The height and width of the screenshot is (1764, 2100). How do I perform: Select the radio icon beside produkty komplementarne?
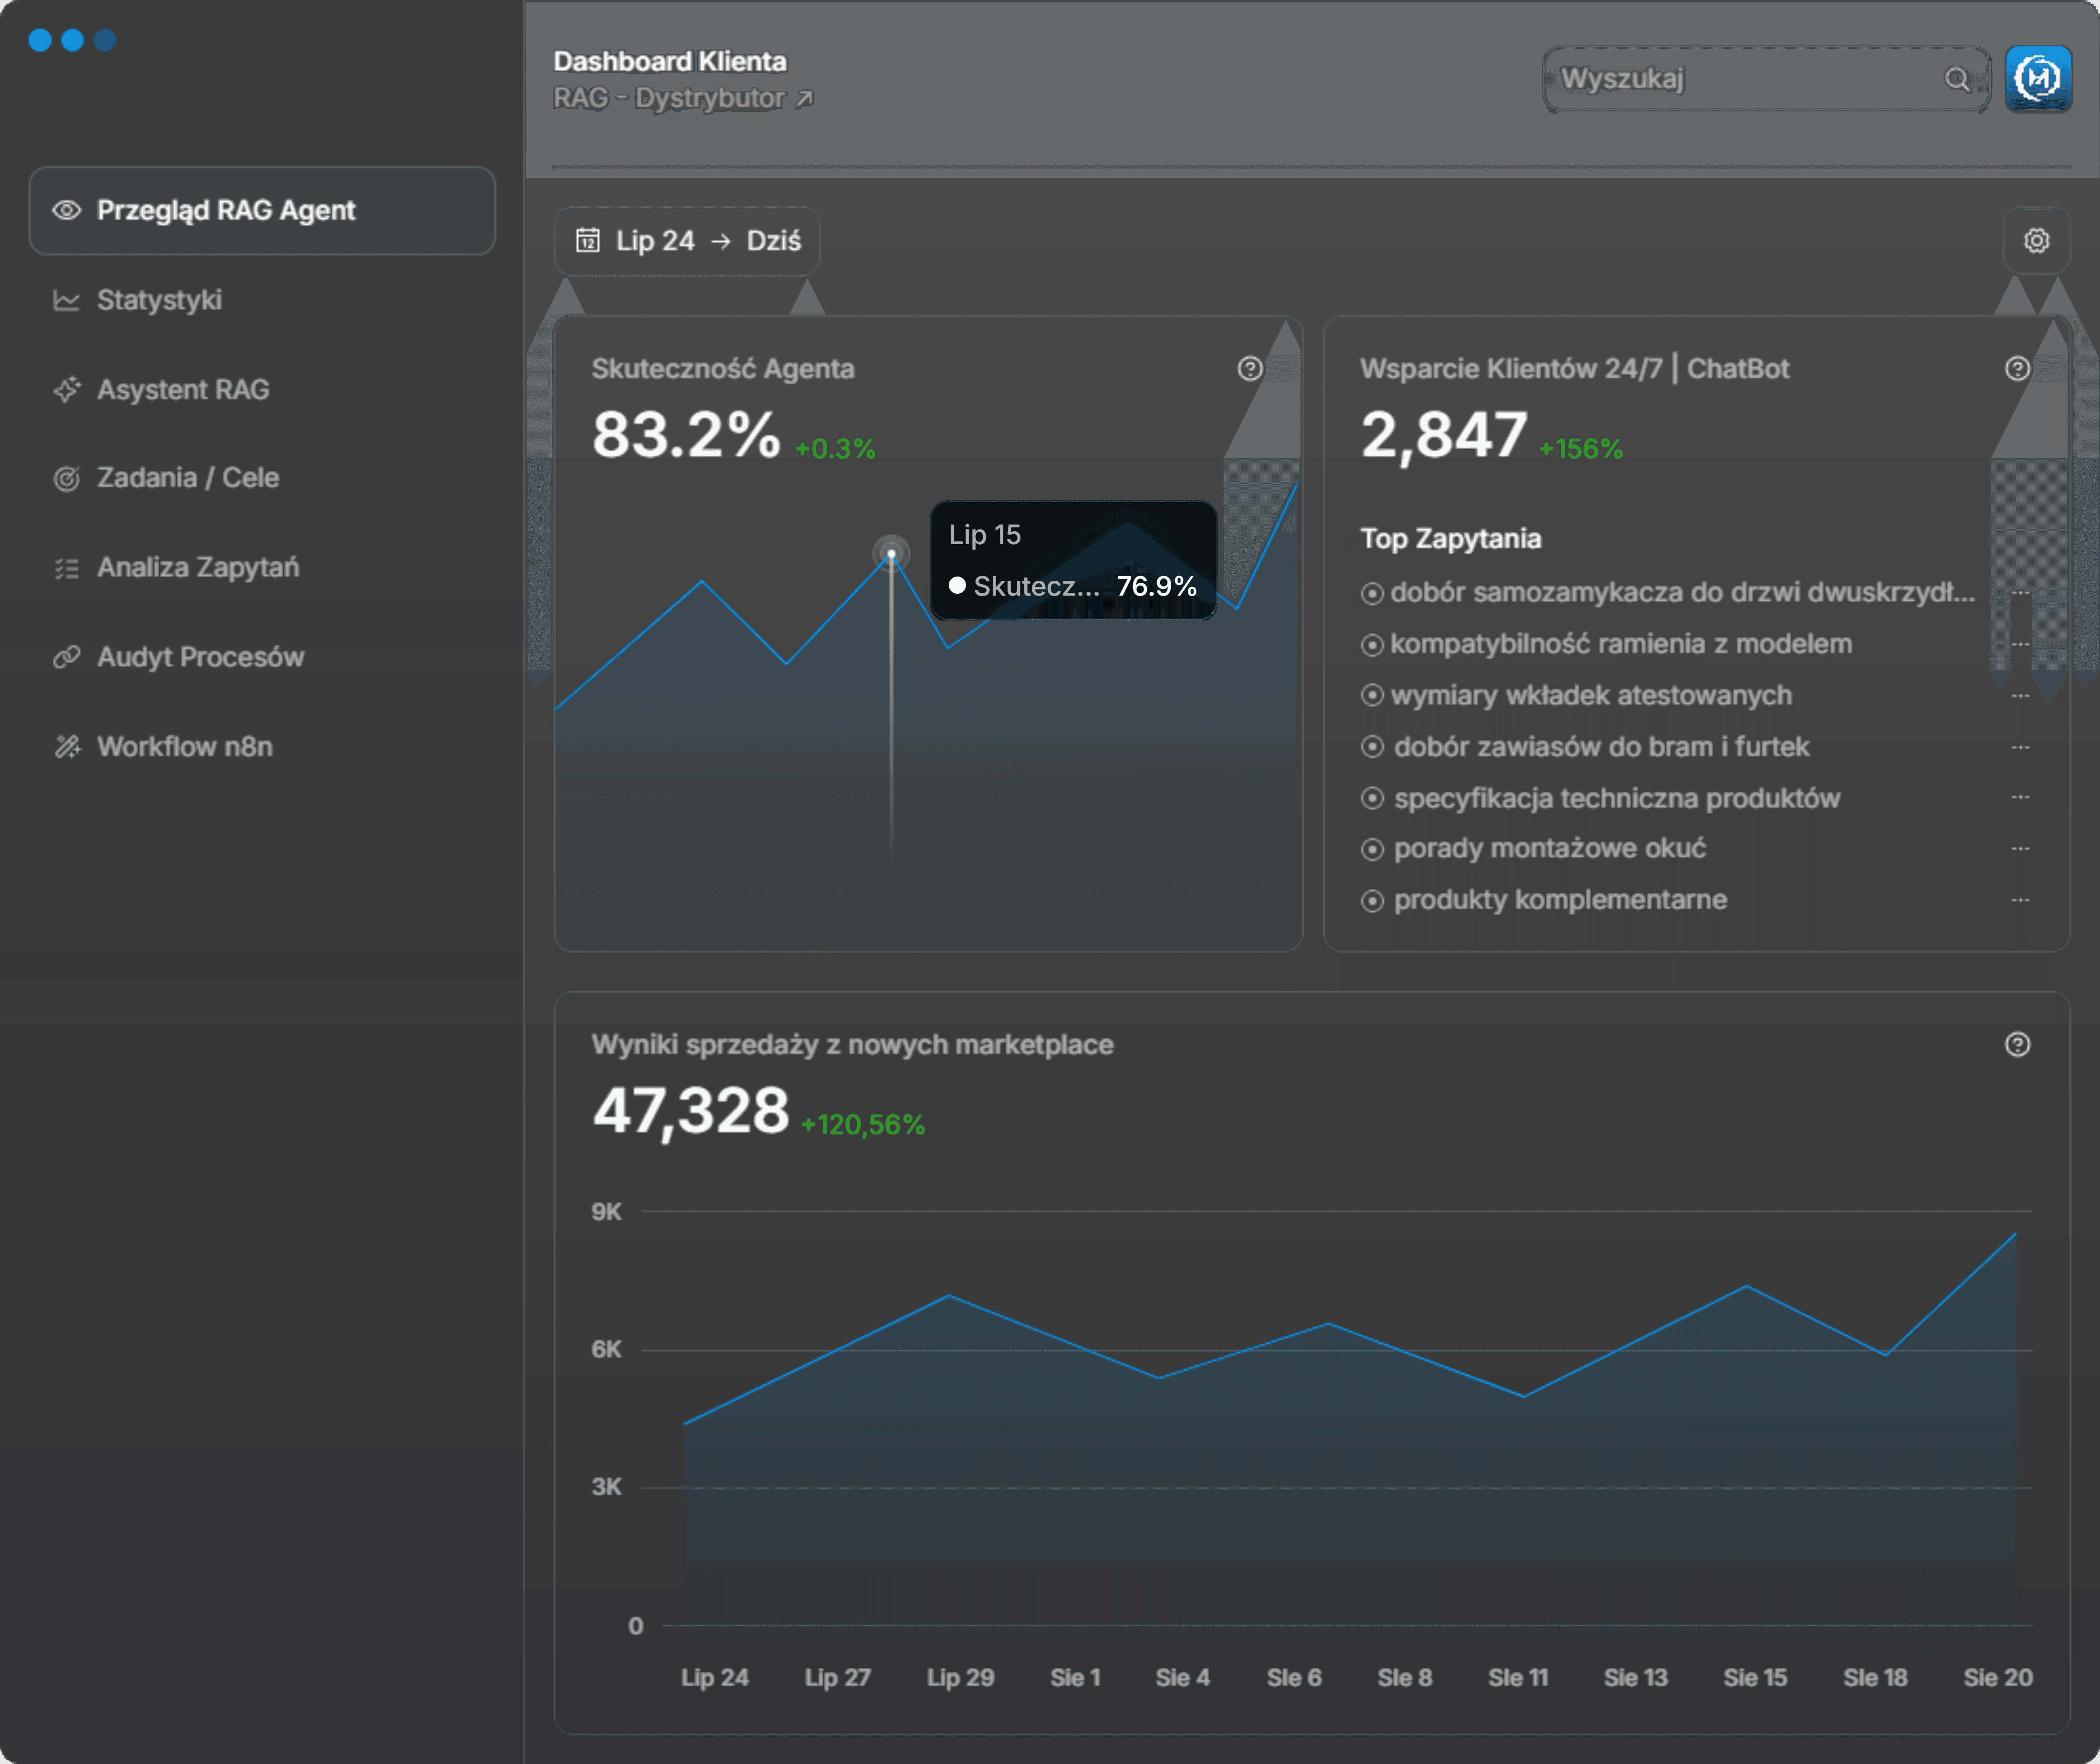1372,901
